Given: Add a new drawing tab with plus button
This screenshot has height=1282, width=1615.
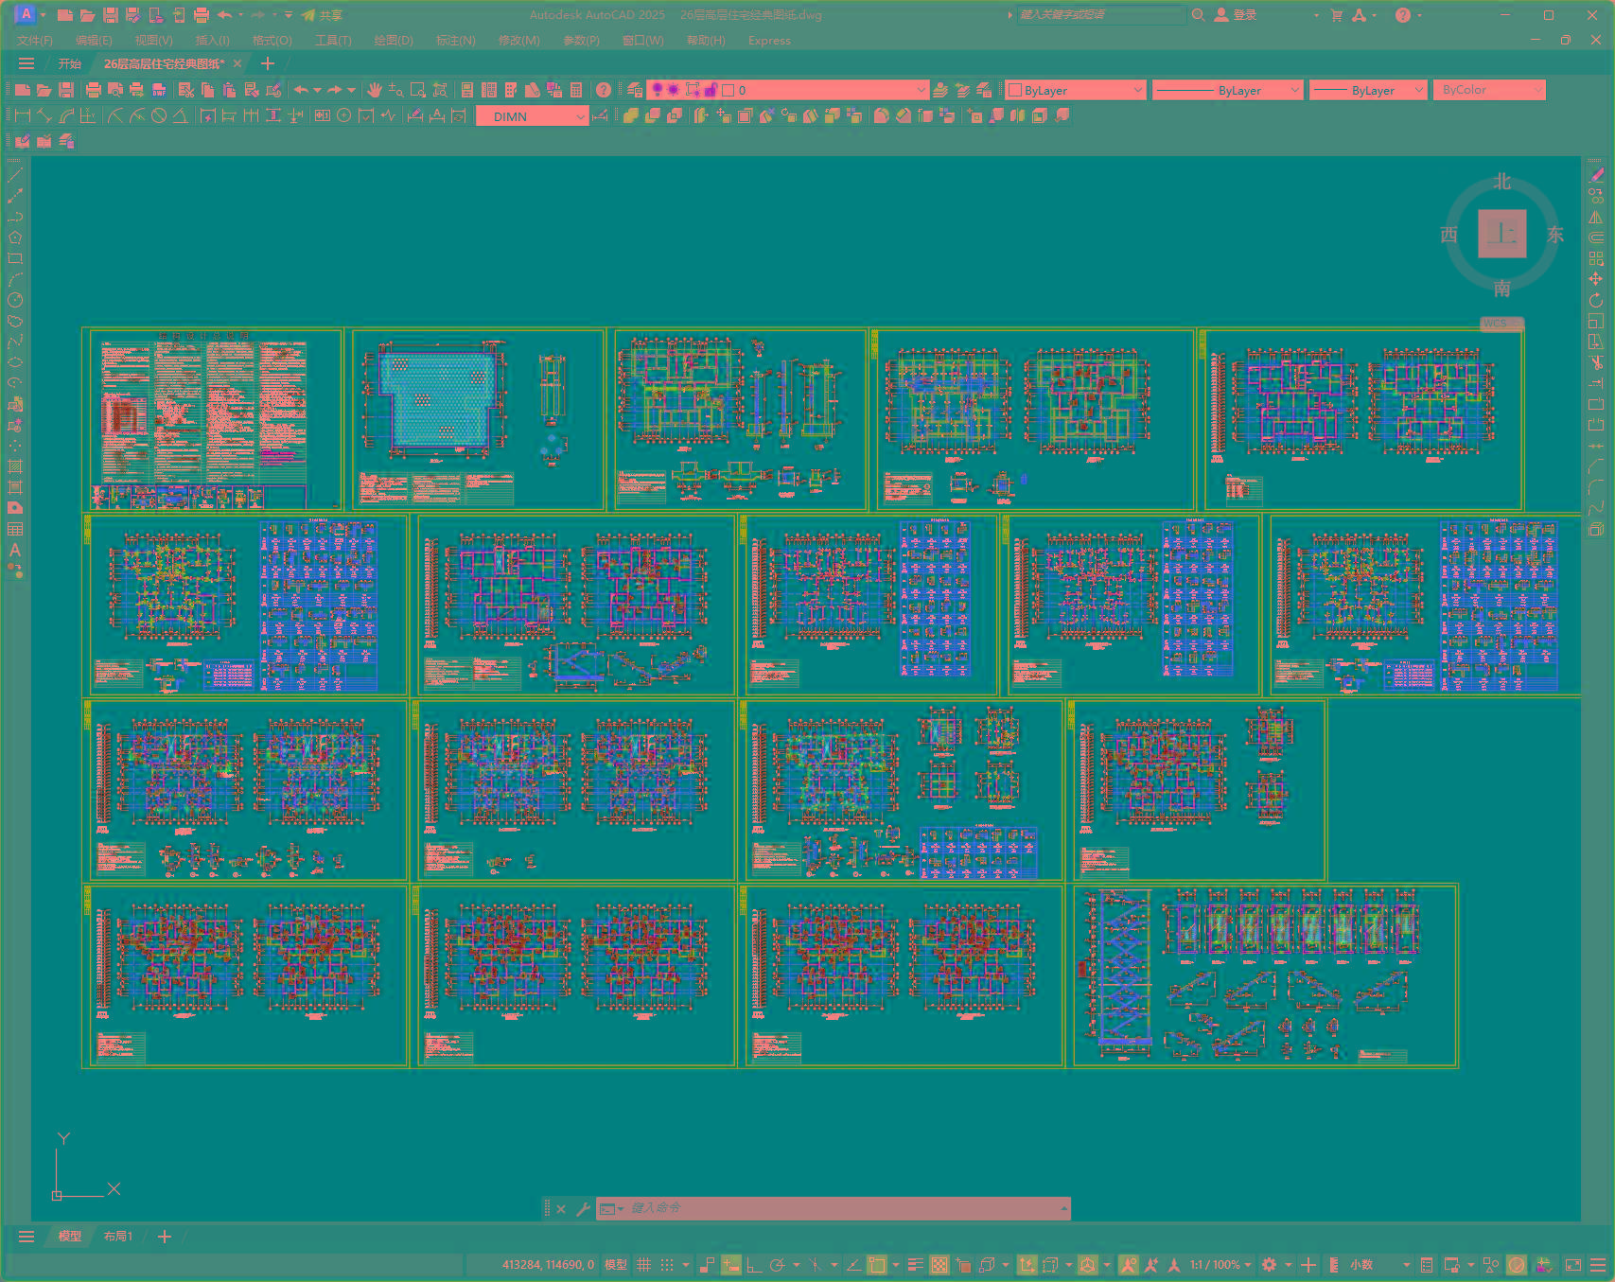Looking at the screenshot, I should 268,63.
